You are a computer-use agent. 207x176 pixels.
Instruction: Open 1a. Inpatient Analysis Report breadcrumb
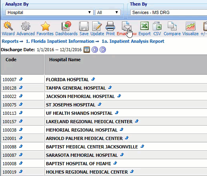tap(133, 41)
